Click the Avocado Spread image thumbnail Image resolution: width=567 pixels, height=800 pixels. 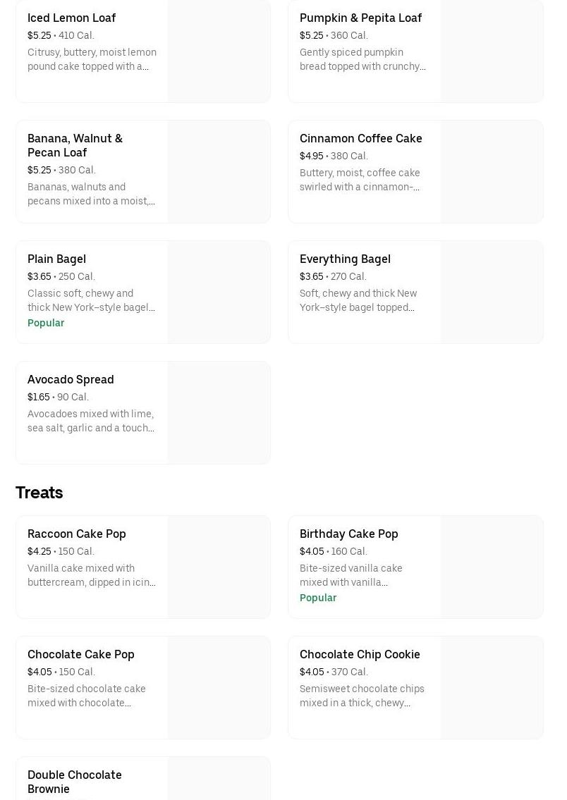coord(219,412)
